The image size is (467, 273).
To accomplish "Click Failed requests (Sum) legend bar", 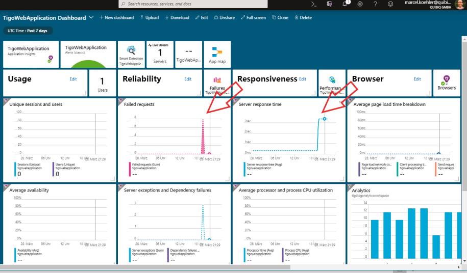I will 130,169.
